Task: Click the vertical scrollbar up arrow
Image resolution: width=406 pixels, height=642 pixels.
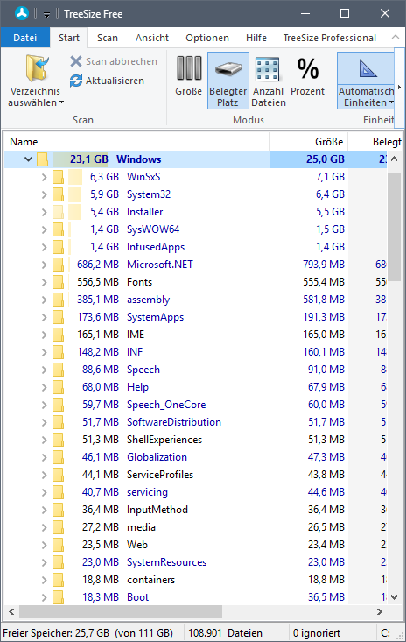Action: point(394,159)
